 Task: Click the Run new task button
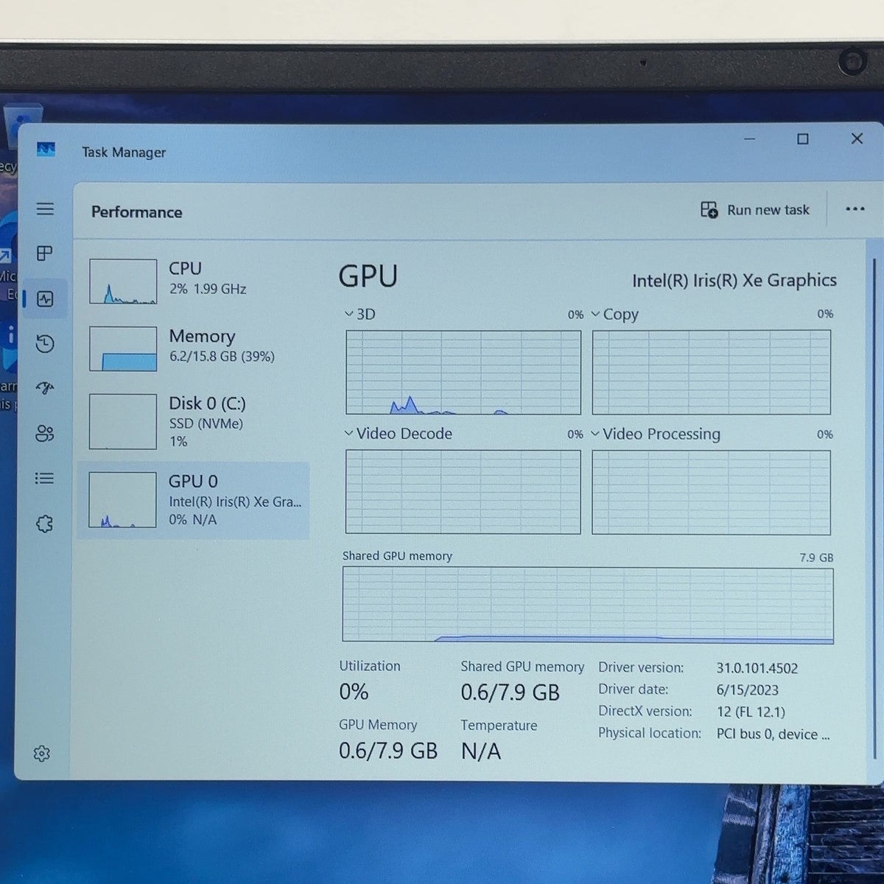[x=755, y=210]
